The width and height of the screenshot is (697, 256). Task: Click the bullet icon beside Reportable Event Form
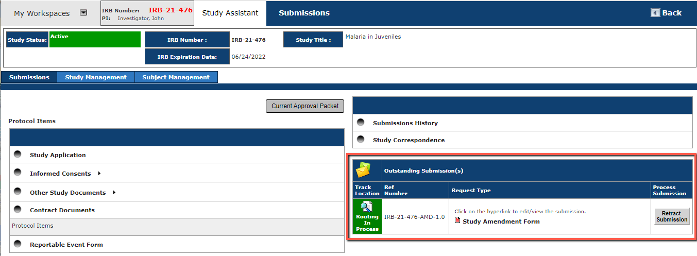[x=18, y=244]
